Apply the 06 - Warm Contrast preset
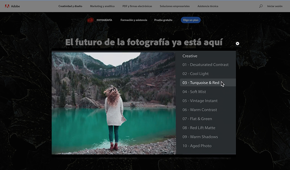 tap(199, 110)
